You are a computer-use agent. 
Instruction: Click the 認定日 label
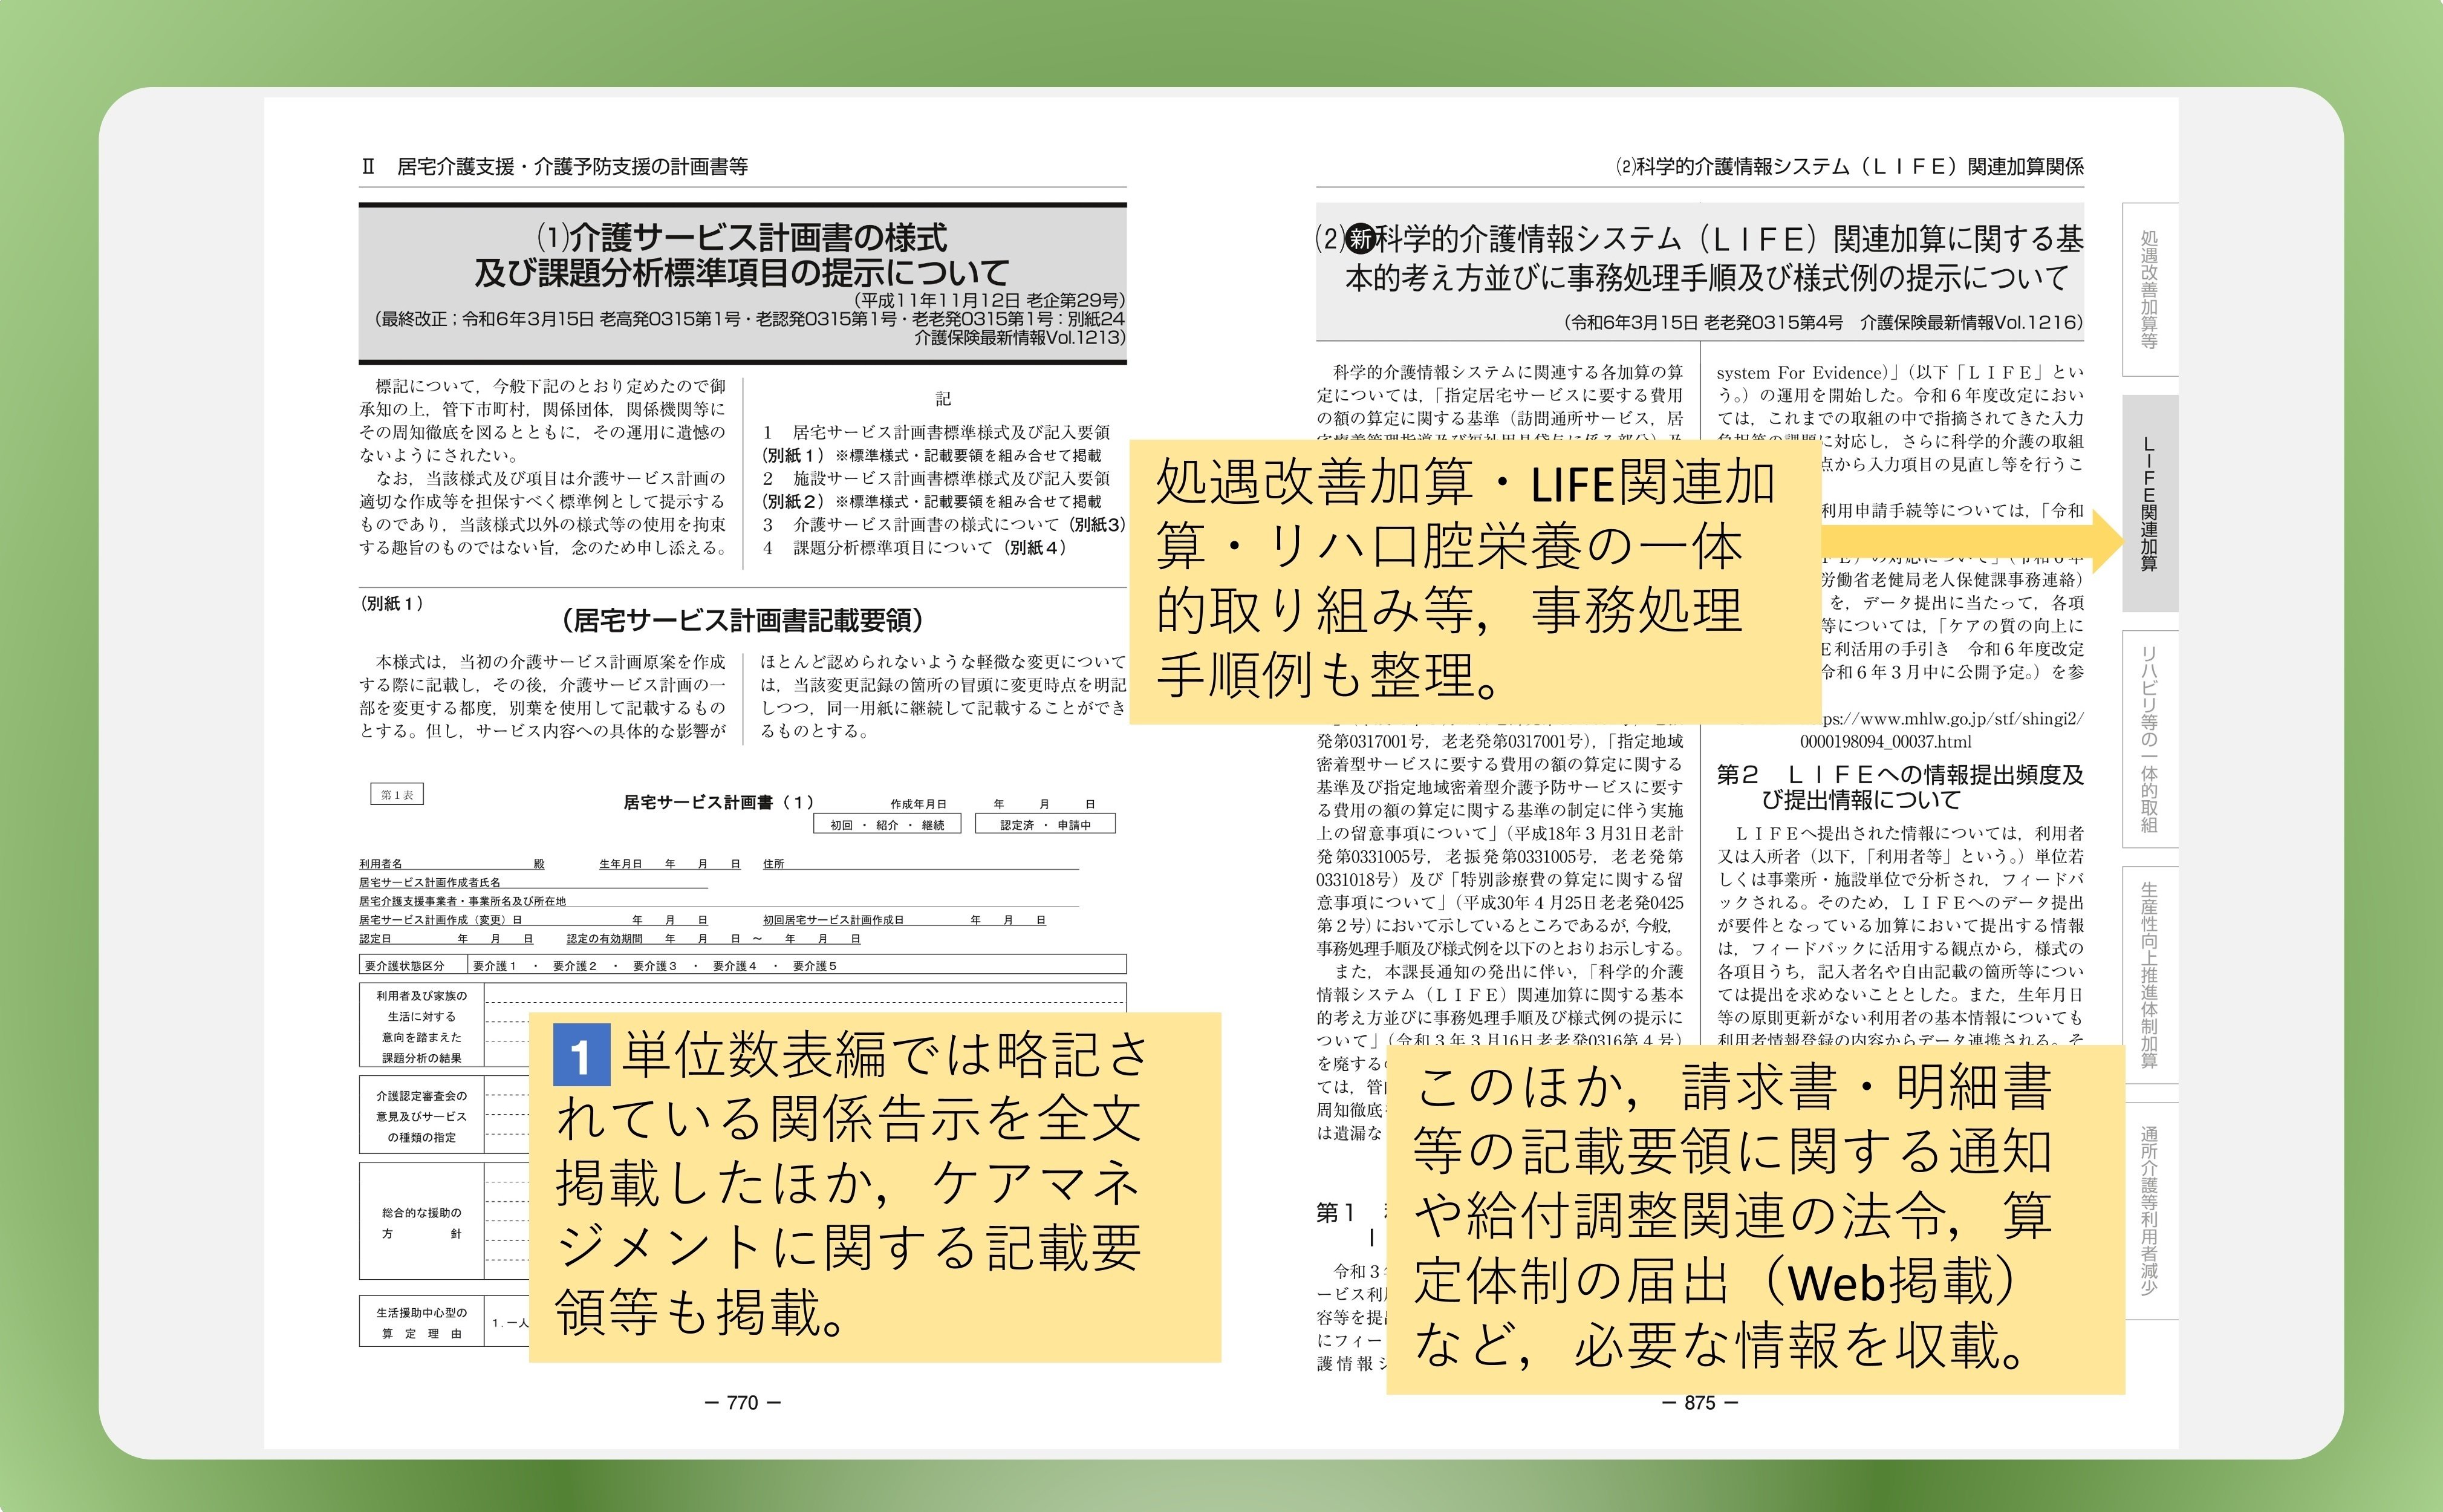pos(376,939)
